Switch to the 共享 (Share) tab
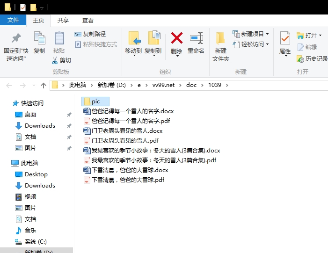328x253 pixels. tap(63, 20)
